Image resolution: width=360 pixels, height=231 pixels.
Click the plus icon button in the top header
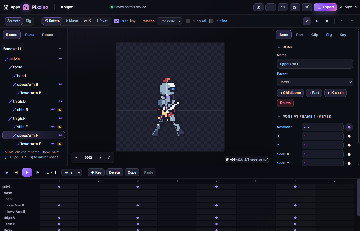tap(271, 7)
